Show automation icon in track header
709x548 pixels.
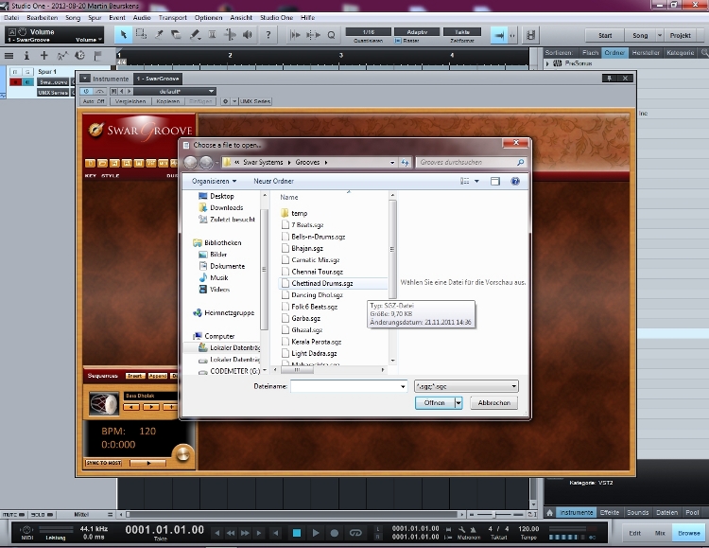coord(62,56)
